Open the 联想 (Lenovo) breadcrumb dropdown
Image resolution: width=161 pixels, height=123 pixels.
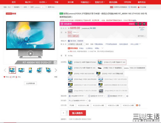pyautogui.click(x=37, y=7)
